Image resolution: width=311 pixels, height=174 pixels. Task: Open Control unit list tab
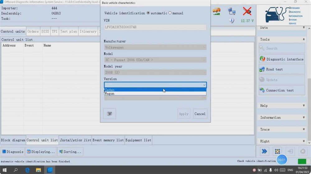(42, 140)
